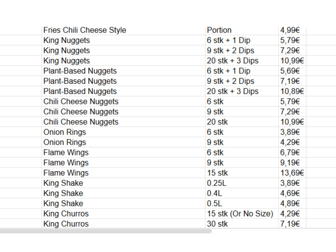Click the Flame Wings 15 stk cell
This screenshot has height=252, width=336.
point(242,173)
